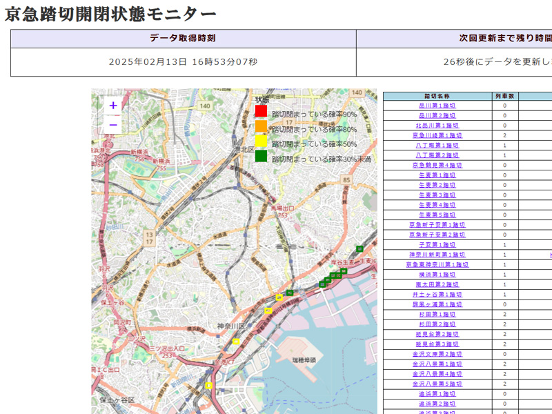Click the 踏切閉まっている確率50% legend label
552x414 pixels.
315,144
